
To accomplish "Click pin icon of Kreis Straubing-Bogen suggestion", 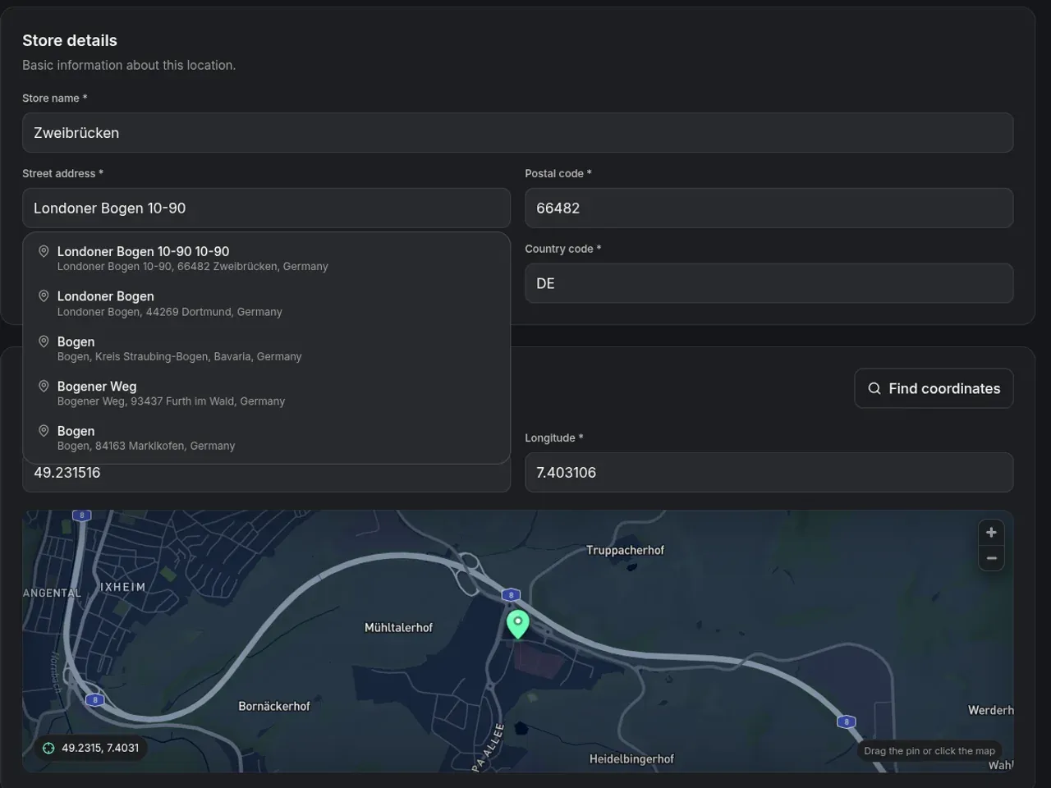I will 44,341.
